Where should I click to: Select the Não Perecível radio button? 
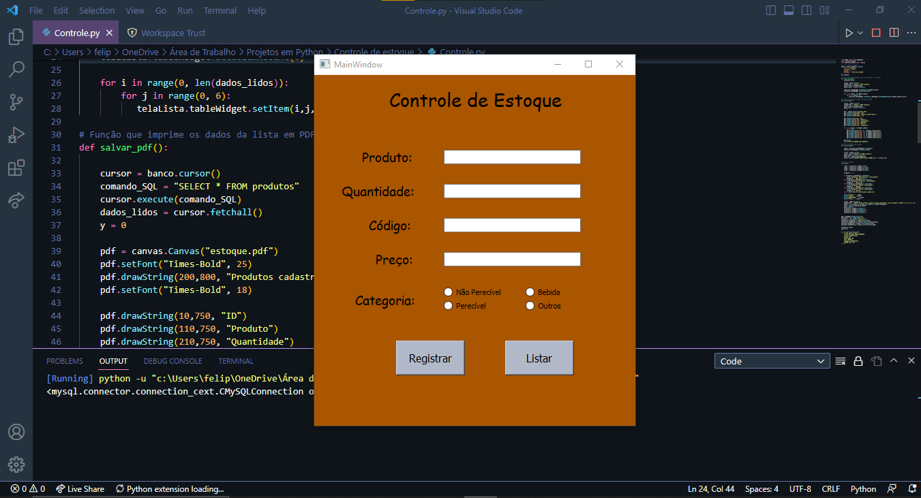449,292
